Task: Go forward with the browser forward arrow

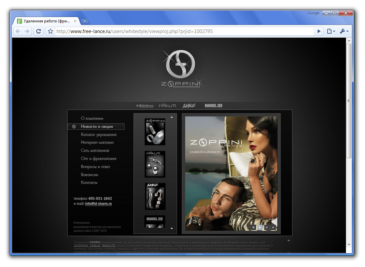Action: (x=27, y=31)
